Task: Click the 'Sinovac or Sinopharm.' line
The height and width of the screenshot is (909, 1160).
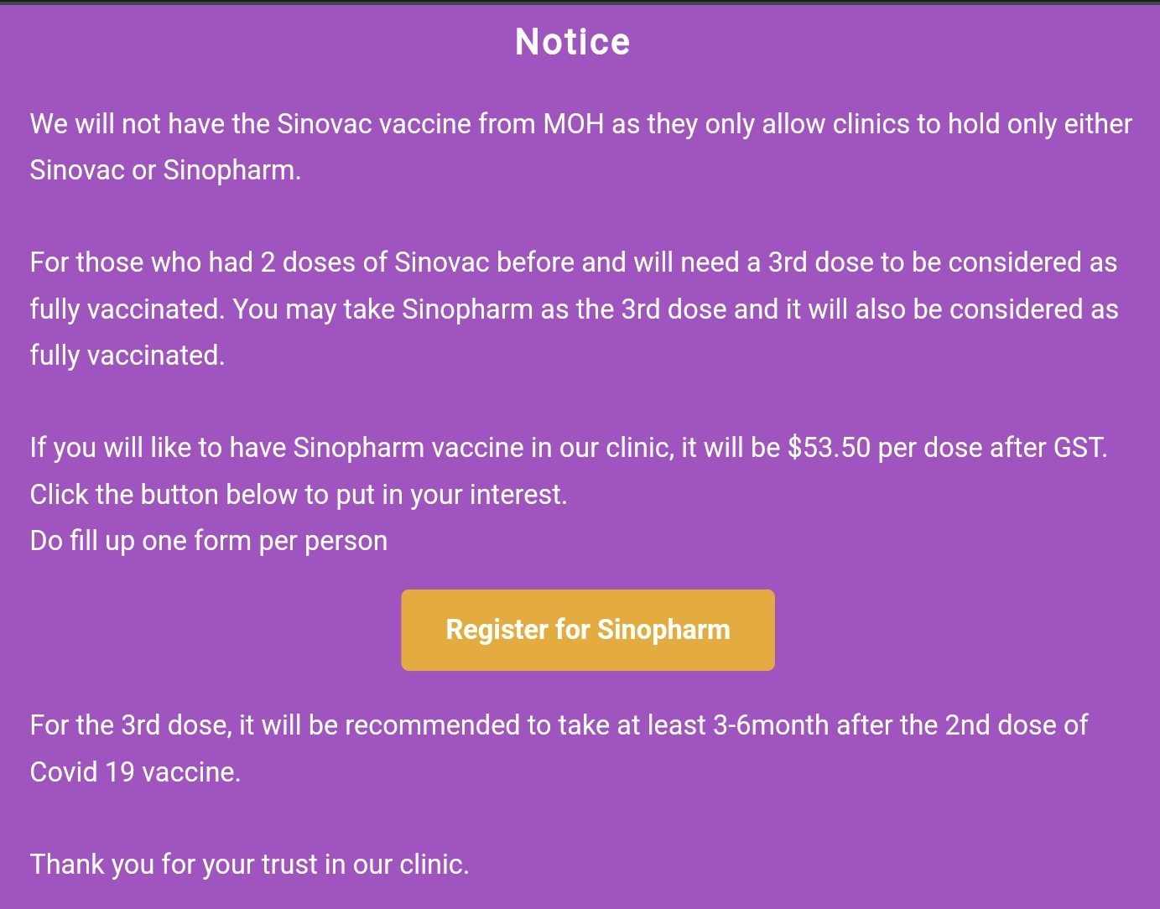Action: (x=165, y=170)
